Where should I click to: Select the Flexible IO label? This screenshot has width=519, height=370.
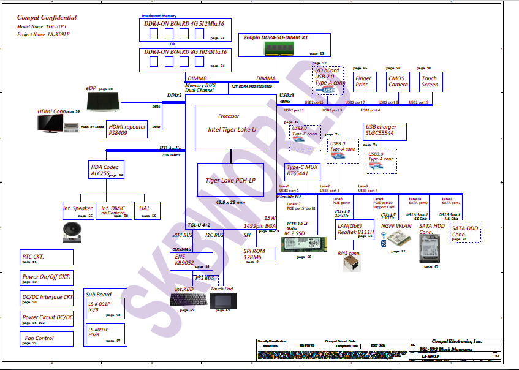click(x=289, y=197)
